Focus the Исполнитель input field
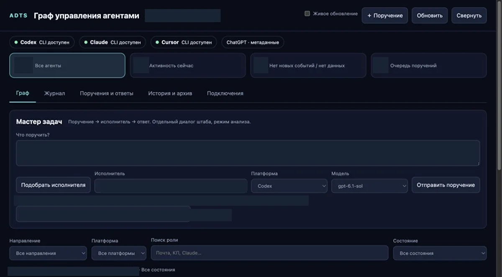 (171, 186)
